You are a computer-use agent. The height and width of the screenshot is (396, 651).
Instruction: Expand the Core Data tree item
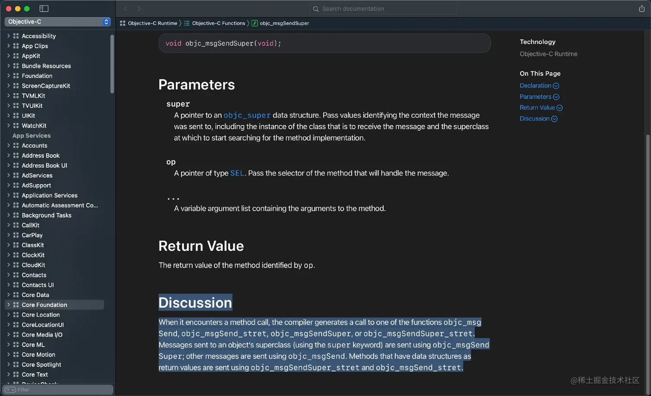point(8,295)
